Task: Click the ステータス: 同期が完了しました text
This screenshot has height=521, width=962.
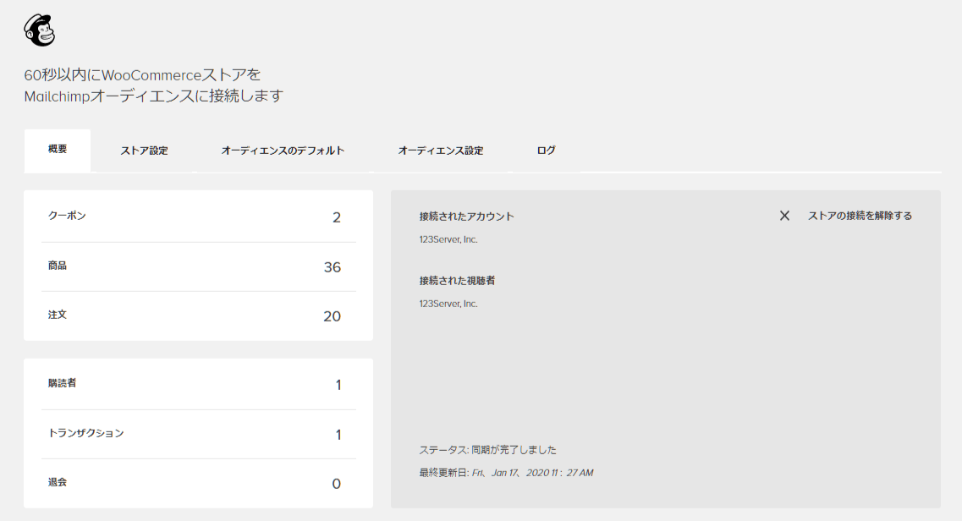Action: click(x=487, y=450)
